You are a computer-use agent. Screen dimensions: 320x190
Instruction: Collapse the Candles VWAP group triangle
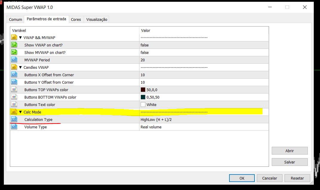click(20, 67)
